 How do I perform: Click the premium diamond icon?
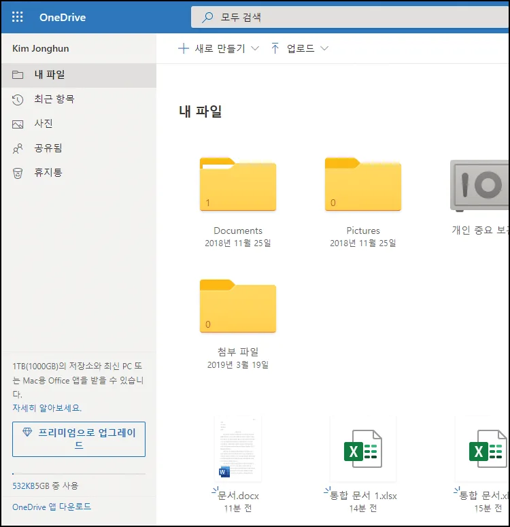(27, 432)
